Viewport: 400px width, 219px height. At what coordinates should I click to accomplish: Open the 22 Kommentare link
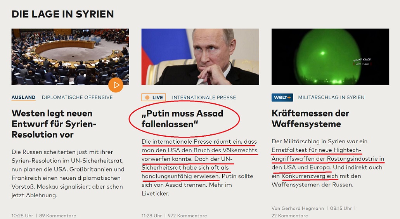coord(289,216)
